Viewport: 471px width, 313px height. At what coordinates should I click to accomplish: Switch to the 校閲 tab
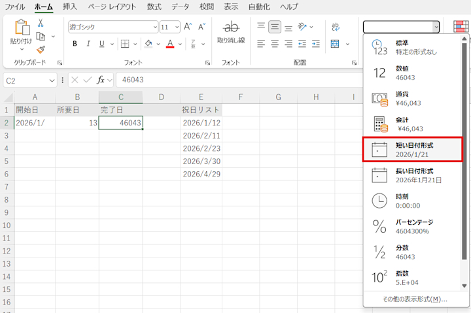[207, 7]
